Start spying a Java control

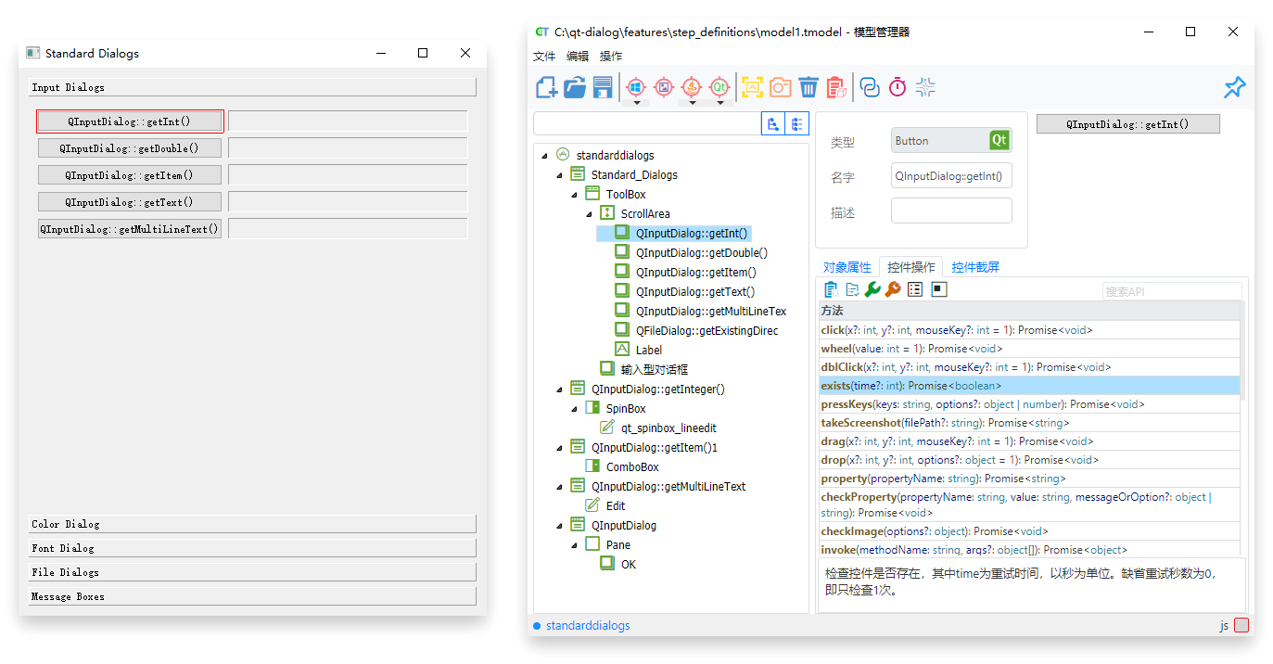pos(692,86)
